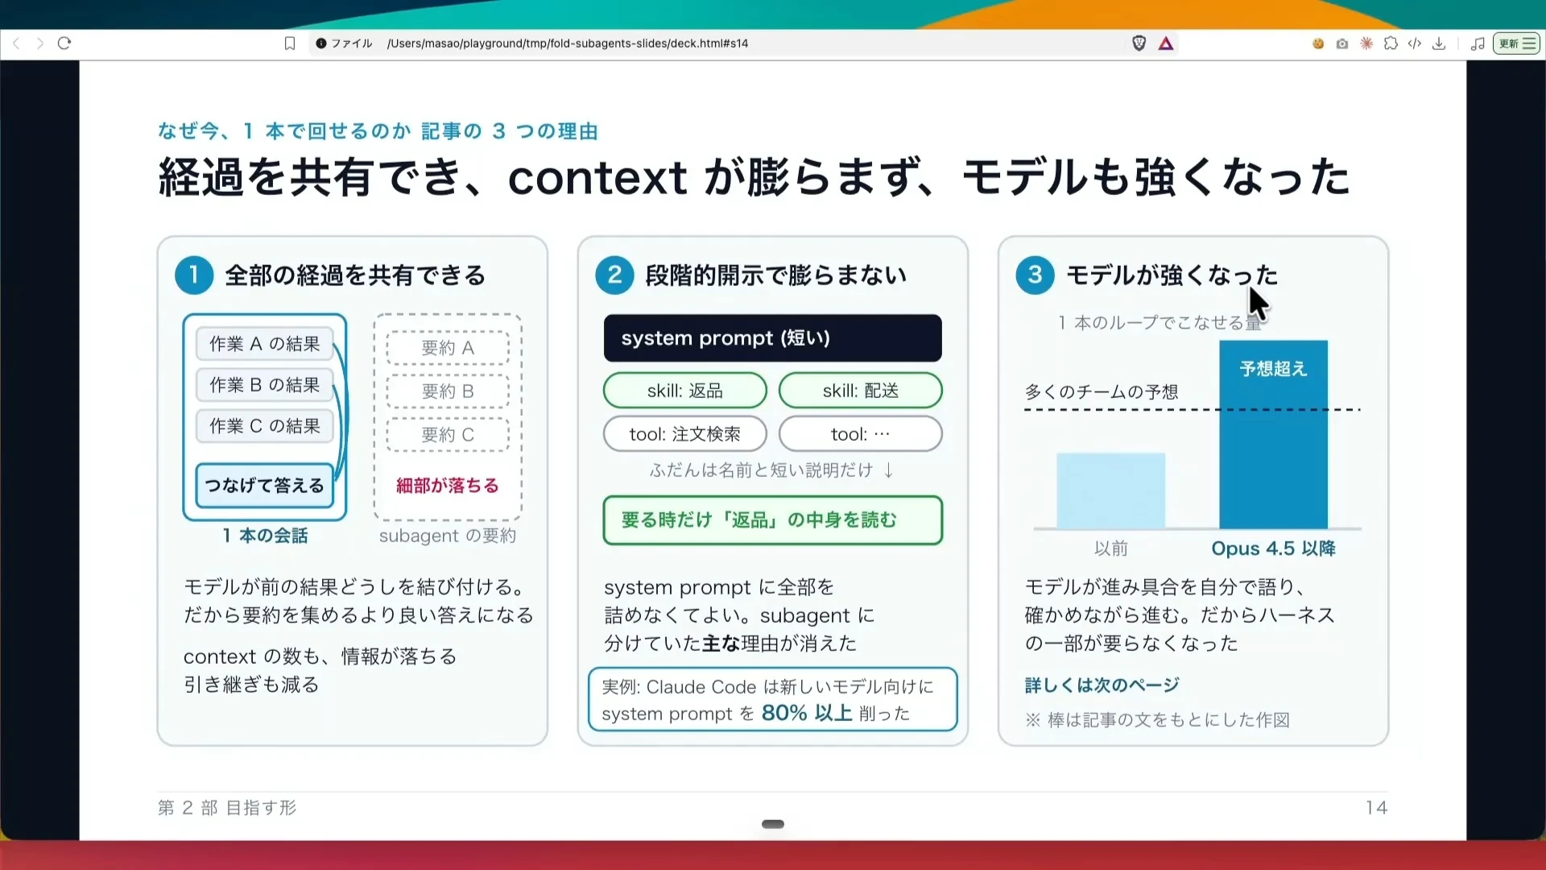Image resolution: width=1546 pixels, height=870 pixels.
Task: Go forward with the browser forward arrow
Action: tap(39, 43)
